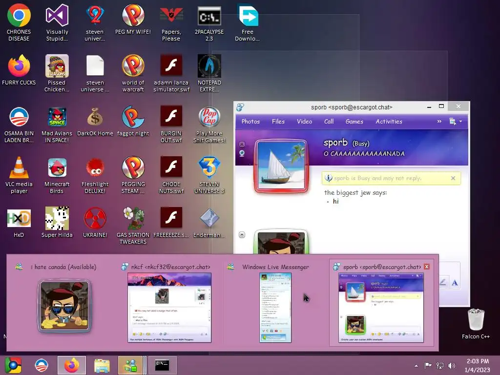
Task: Click Call in the Messenger toolbar
Action: (x=329, y=122)
